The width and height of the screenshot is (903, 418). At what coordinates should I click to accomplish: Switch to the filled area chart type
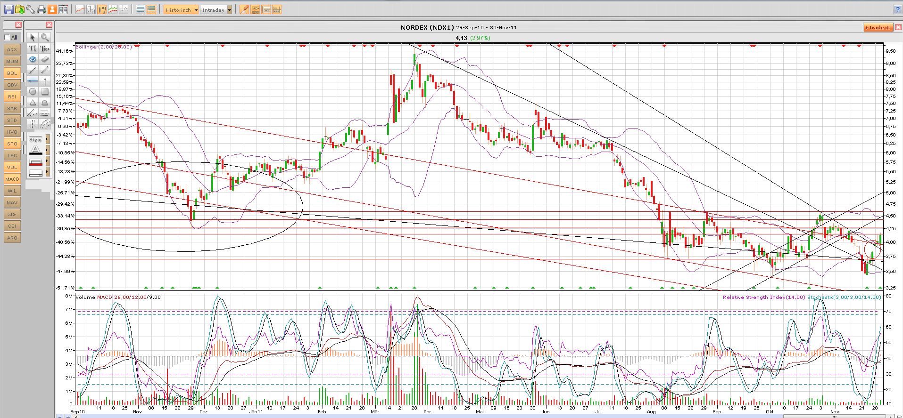pyautogui.click(x=113, y=9)
